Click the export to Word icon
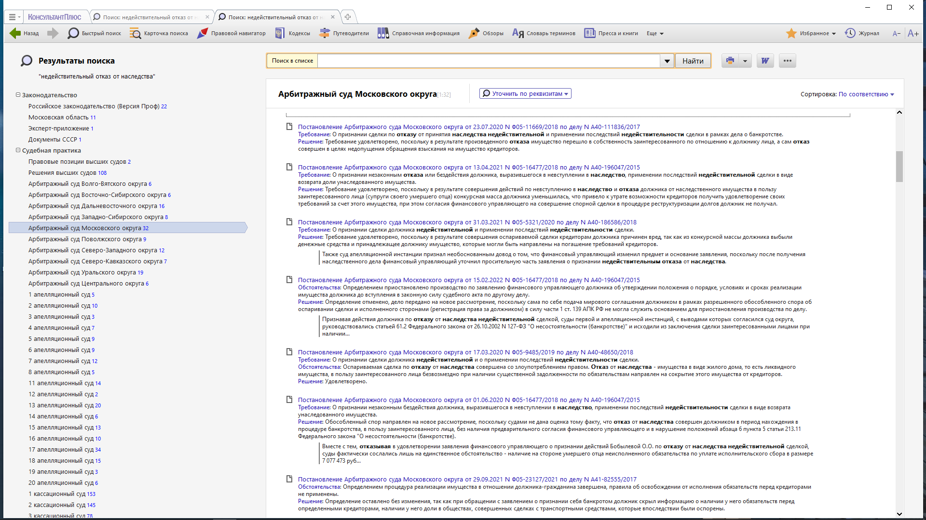 click(x=765, y=61)
